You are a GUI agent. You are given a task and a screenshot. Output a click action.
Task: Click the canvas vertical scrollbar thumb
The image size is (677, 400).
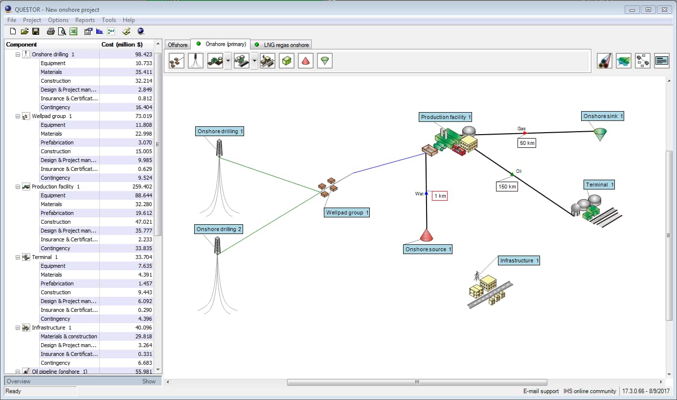tap(669, 236)
